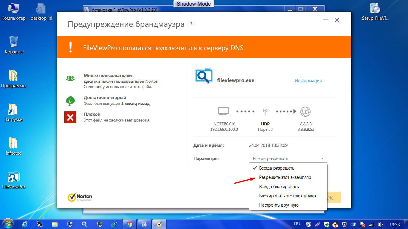The image size is (408, 229).
Task: Click the antenna icon above UDP
Action: pyautogui.click(x=265, y=112)
